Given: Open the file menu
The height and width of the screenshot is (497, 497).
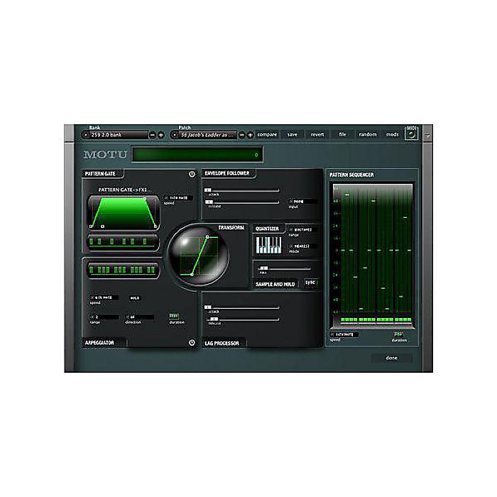Looking at the screenshot, I should 343,135.
